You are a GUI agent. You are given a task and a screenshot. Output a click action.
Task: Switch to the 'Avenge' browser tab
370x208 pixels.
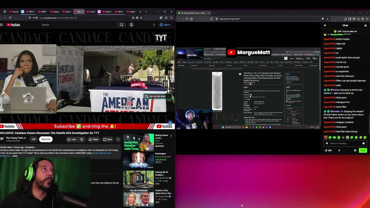[x=54, y=12]
